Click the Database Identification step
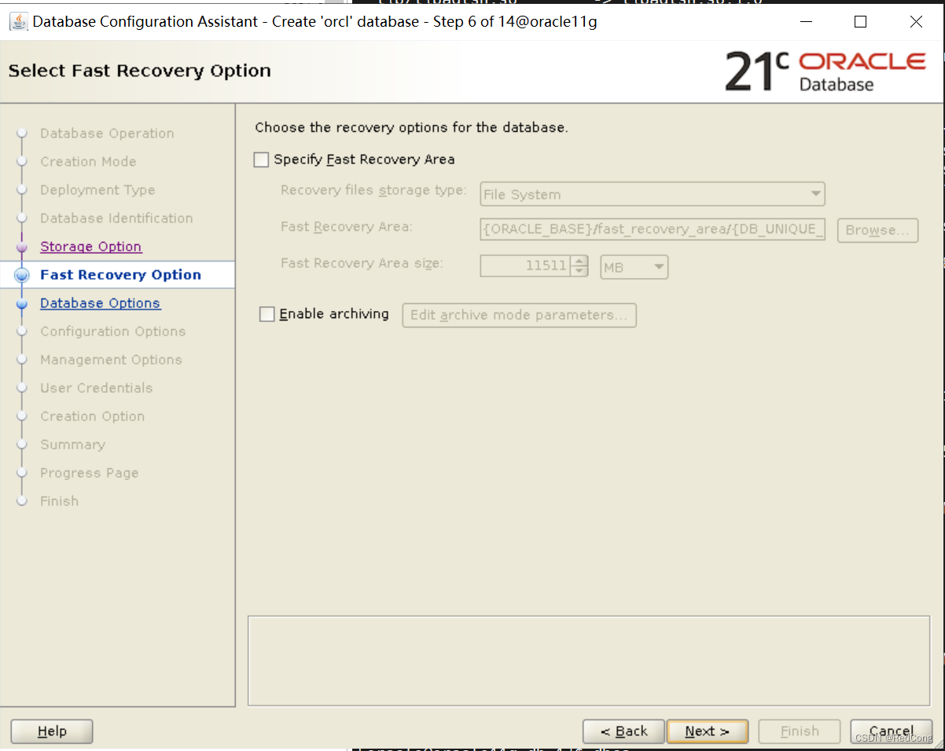Image resolution: width=945 pixels, height=751 pixels. tap(116, 218)
